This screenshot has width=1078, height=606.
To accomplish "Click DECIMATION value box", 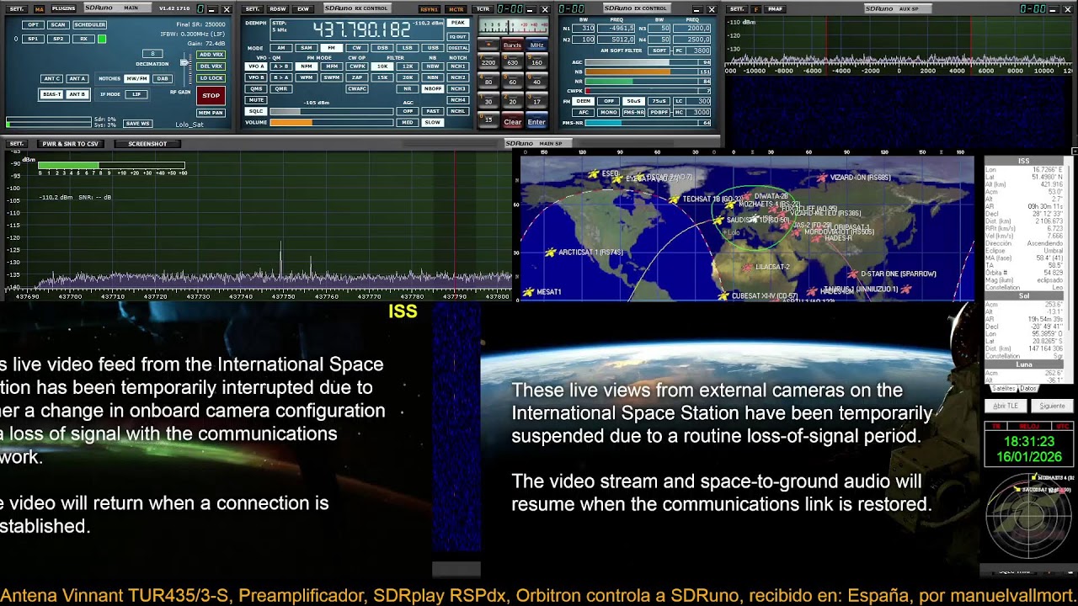I will (x=152, y=54).
